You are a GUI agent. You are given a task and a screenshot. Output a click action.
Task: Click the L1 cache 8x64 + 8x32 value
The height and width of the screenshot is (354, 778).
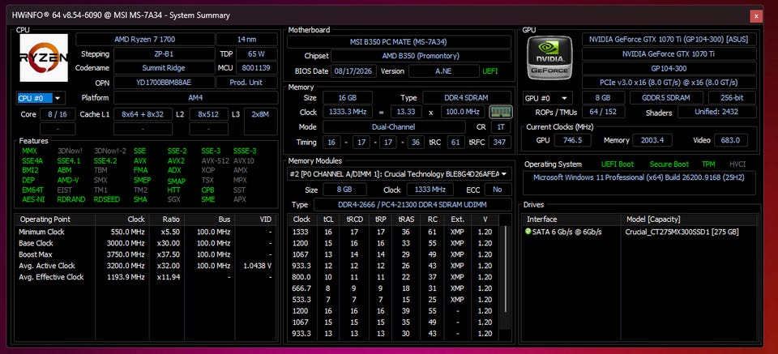tap(143, 114)
